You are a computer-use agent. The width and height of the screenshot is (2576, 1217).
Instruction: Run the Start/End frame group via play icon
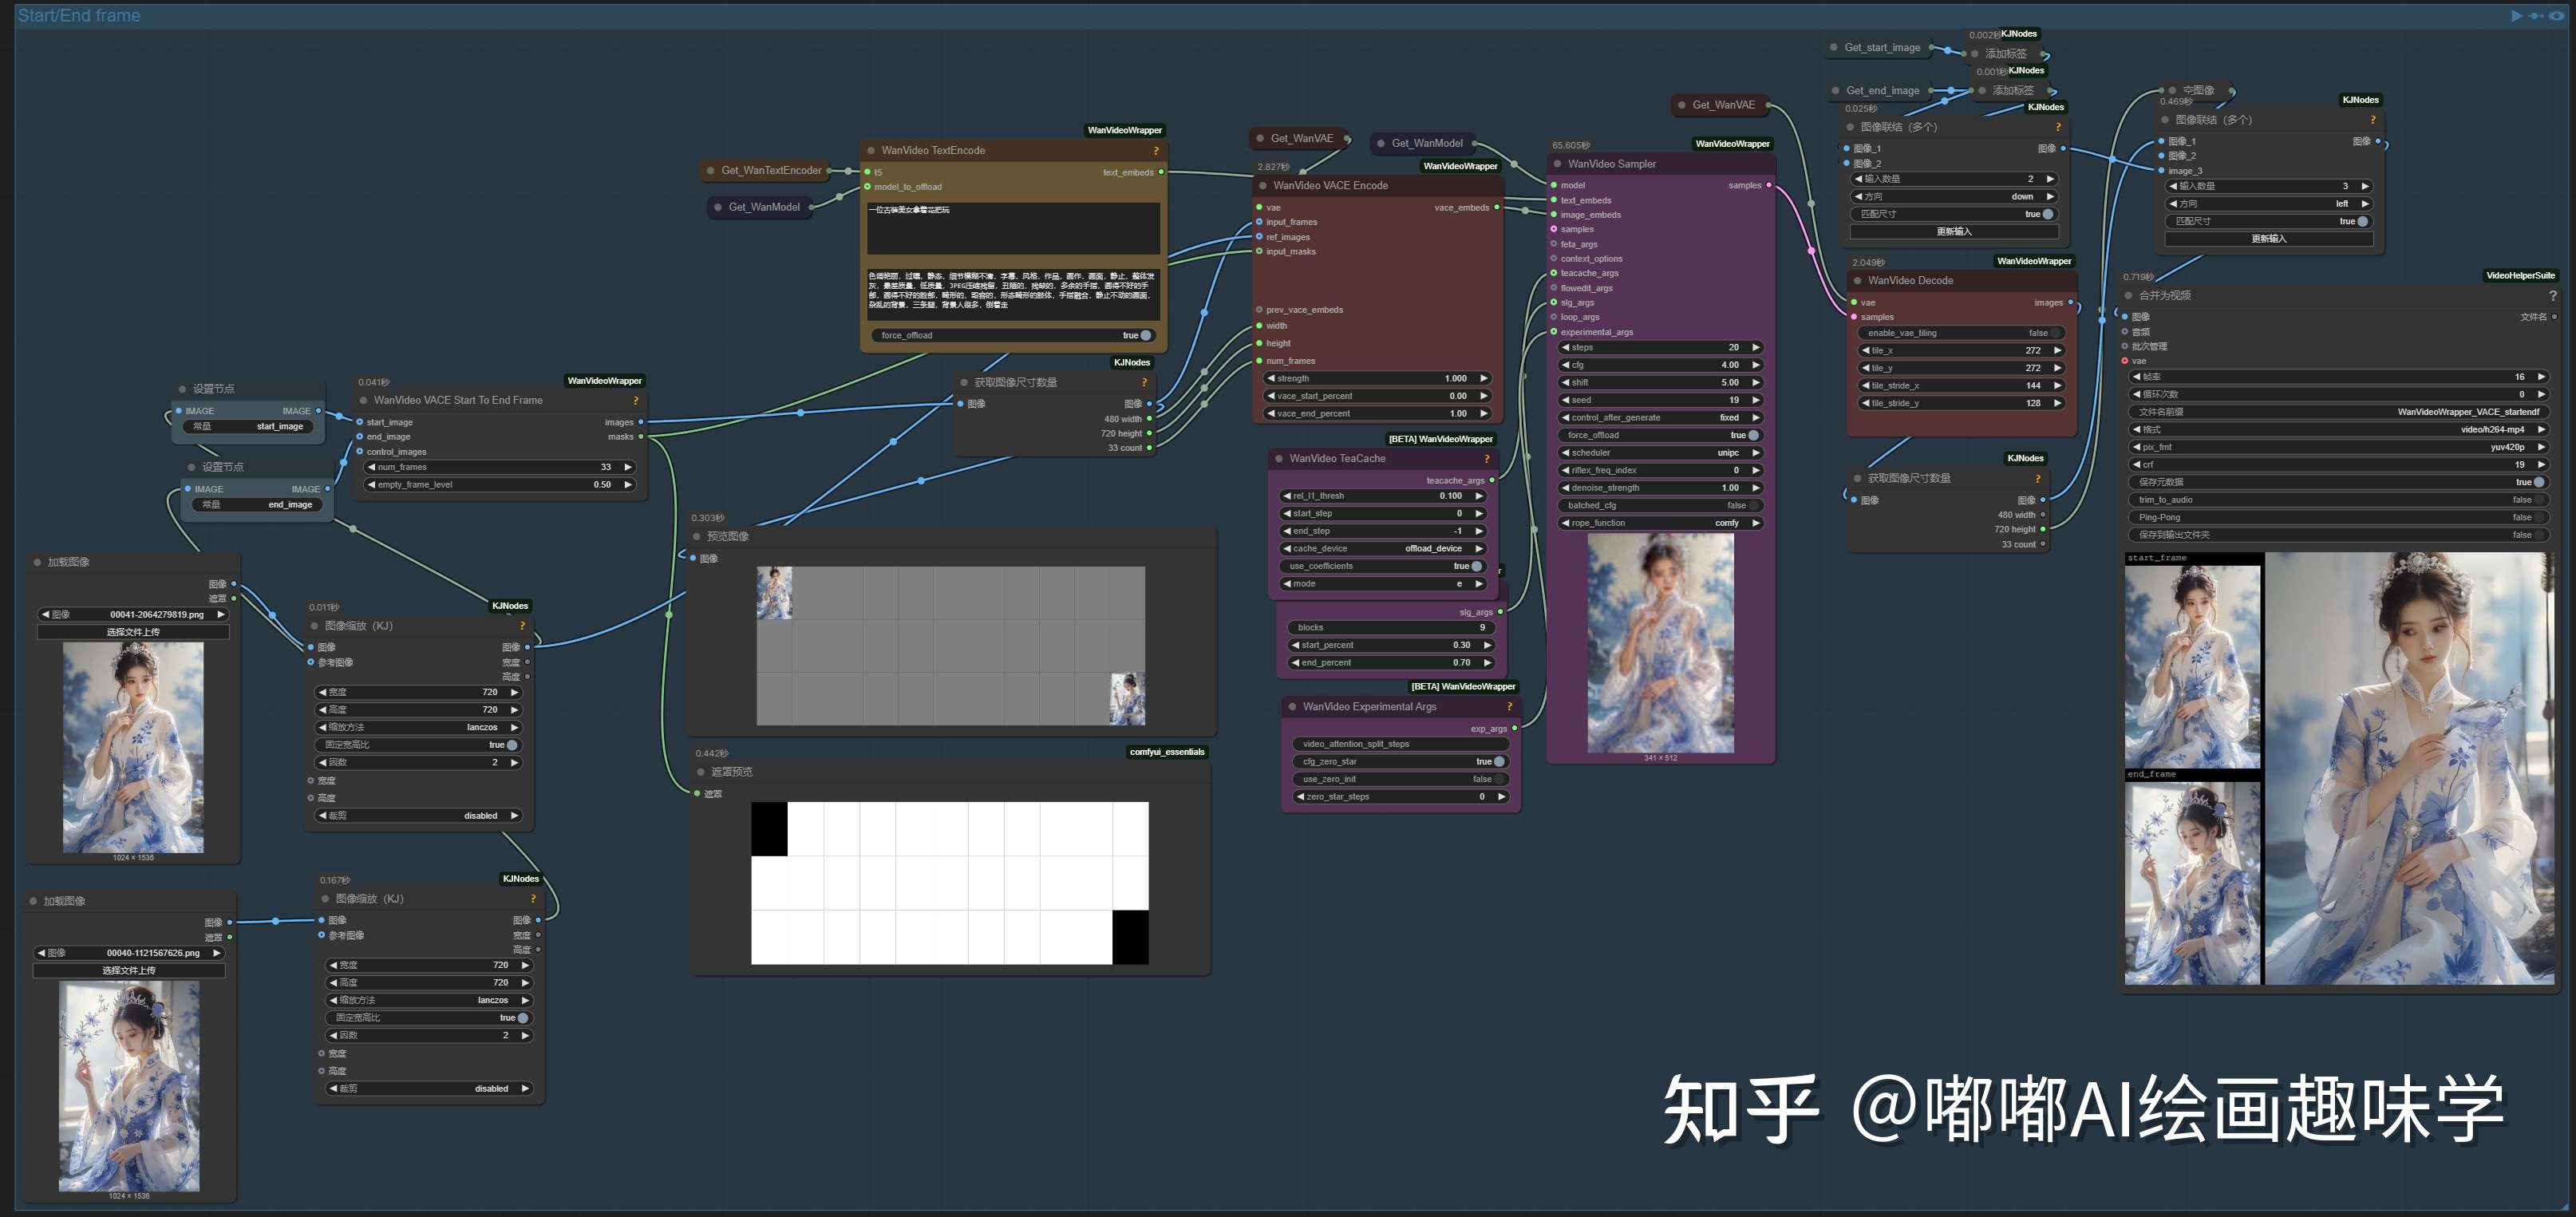pos(2516,15)
